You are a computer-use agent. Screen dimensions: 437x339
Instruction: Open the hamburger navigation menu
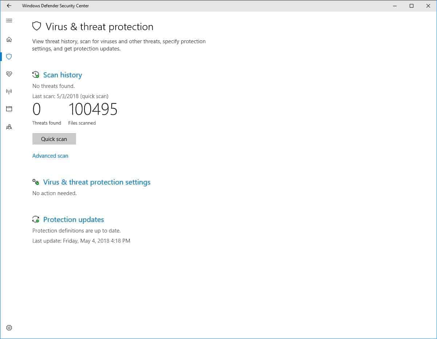click(9, 21)
